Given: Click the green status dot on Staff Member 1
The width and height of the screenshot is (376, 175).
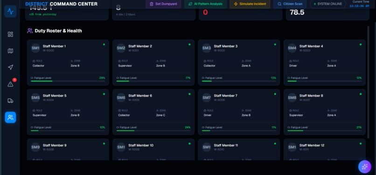Looking at the screenshot, I should 104,44.
